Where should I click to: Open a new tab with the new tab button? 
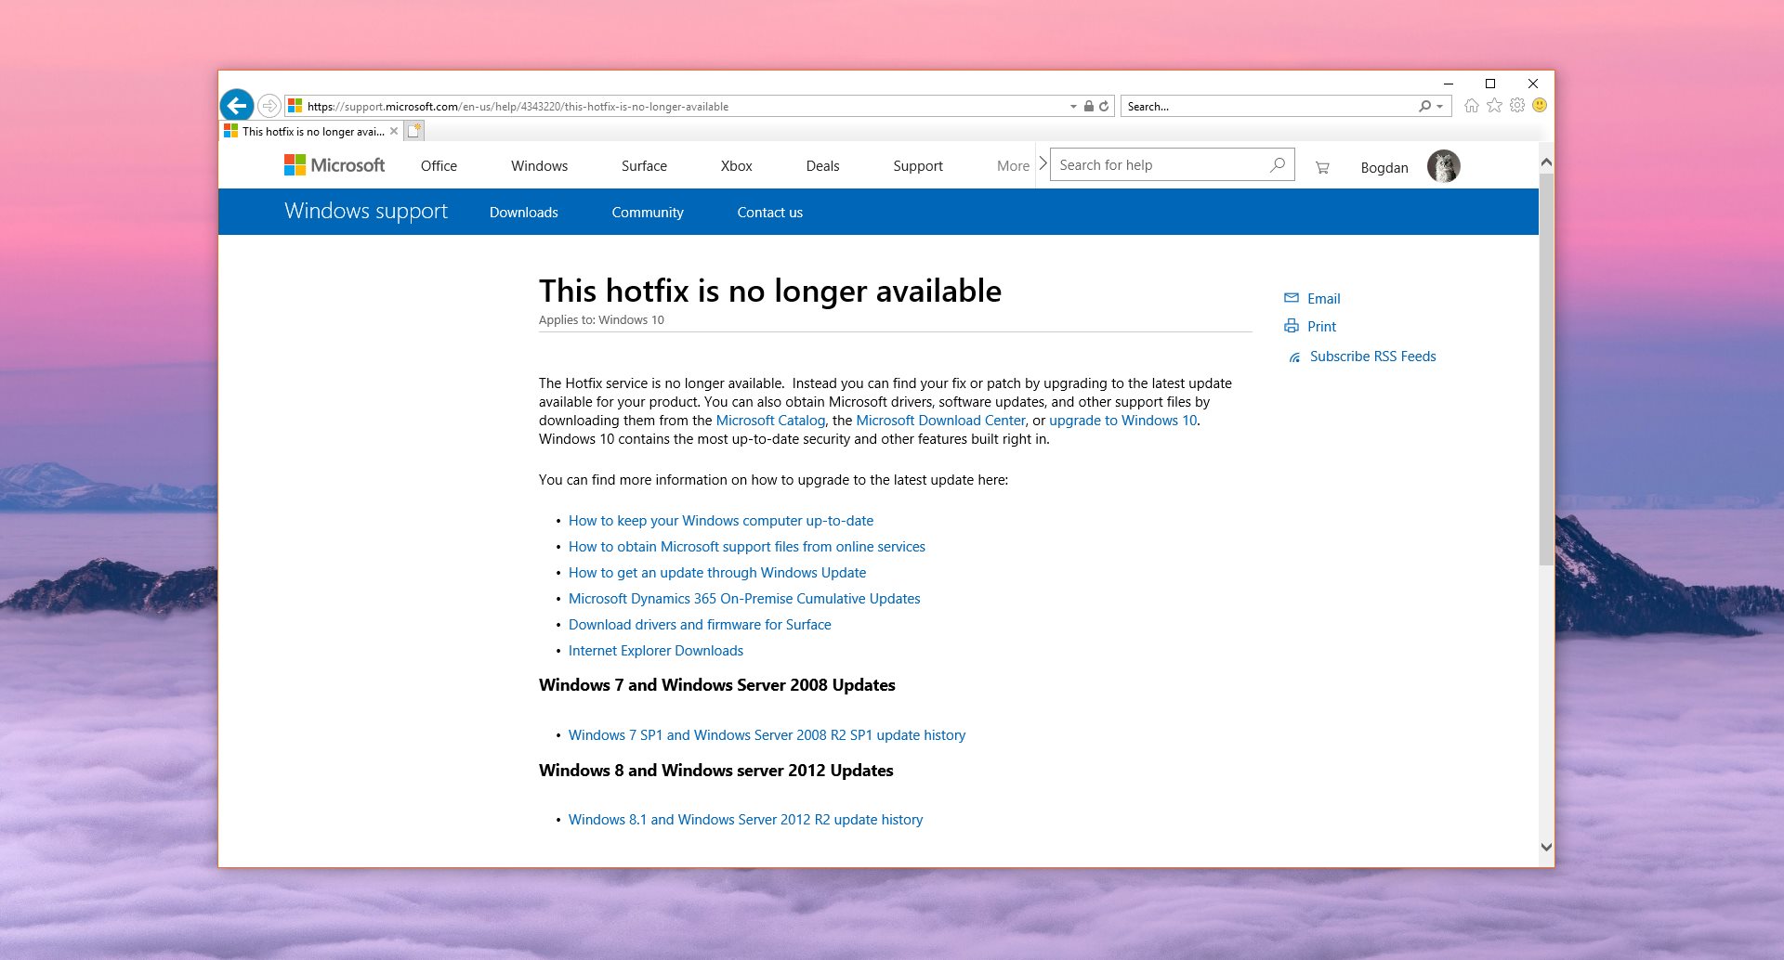pos(414,131)
